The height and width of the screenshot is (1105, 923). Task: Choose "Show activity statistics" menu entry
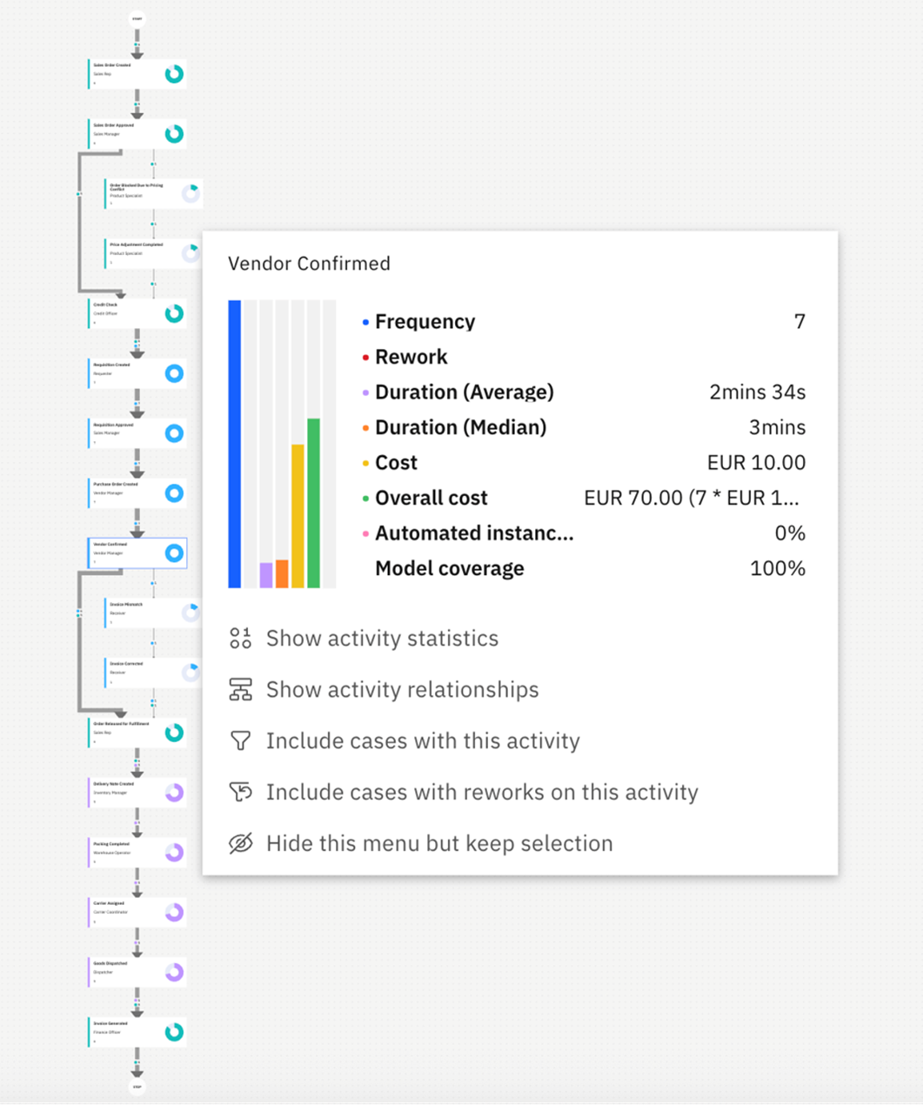point(382,639)
